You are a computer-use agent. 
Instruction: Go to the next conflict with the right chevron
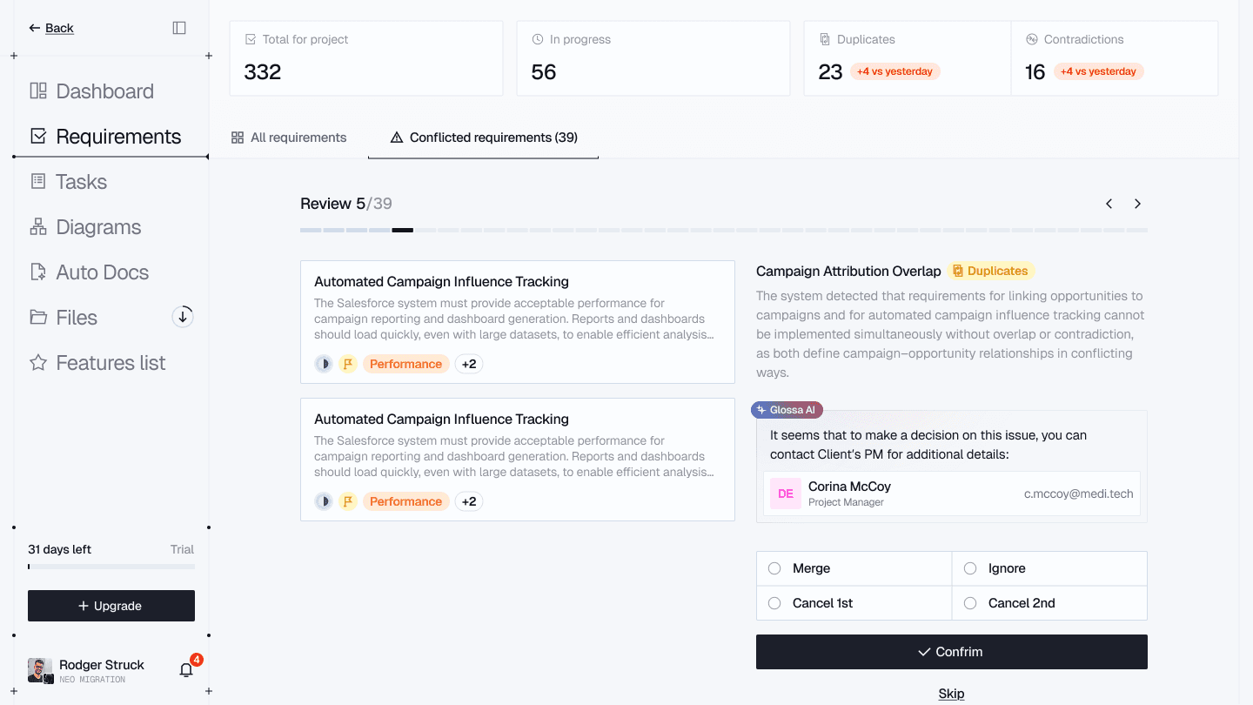point(1137,203)
